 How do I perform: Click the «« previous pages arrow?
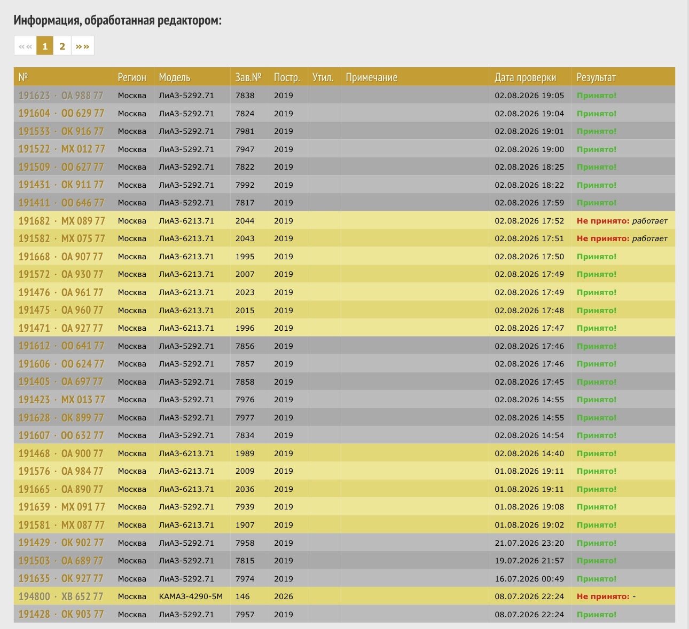25,46
